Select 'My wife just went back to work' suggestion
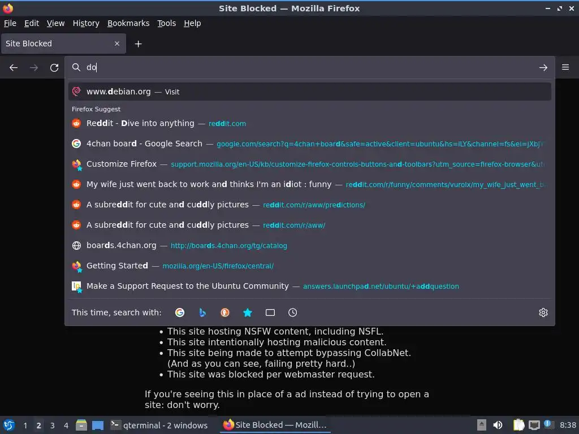Image resolution: width=579 pixels, height=434 pixels. click(x=309, y=184)
